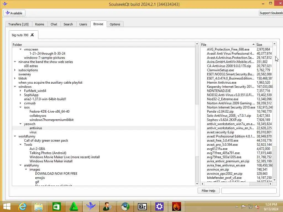The height and width of the screenshot is (212, 283).
Task: Switch to the Transfers [1/0] tab
Action: [19, 24]
